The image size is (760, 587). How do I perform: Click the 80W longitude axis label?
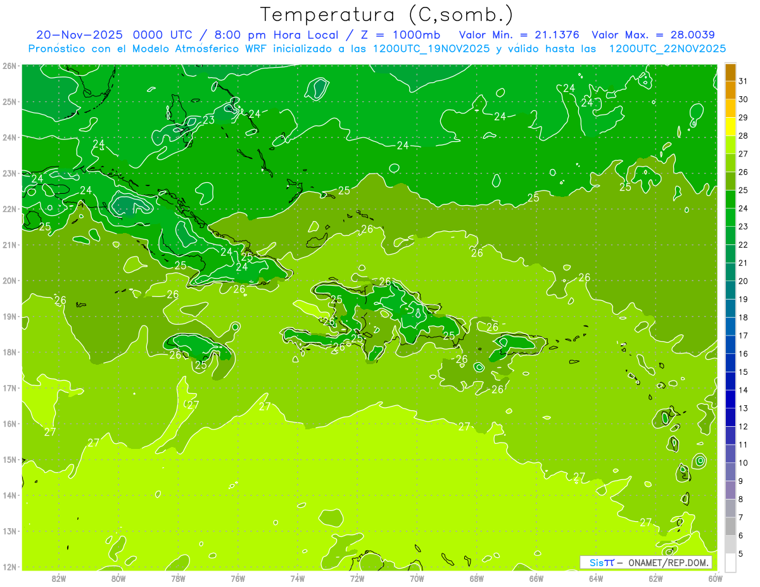pos(118,578)
